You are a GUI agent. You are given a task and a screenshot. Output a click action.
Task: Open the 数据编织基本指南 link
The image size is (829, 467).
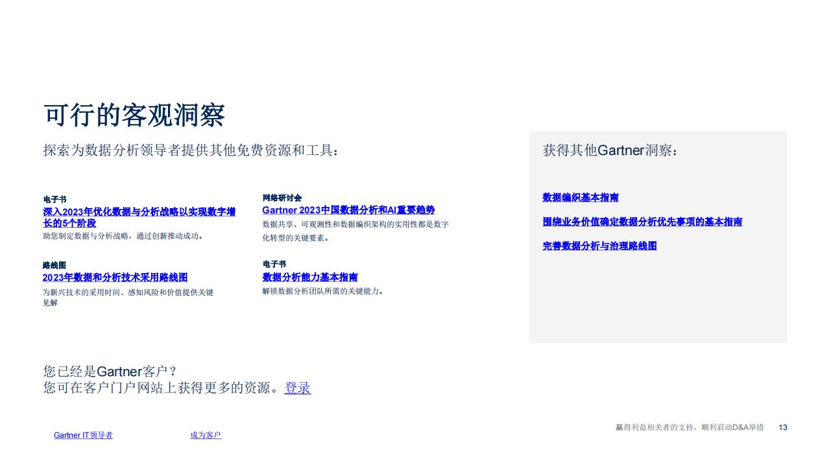click(x=581, y=197)
